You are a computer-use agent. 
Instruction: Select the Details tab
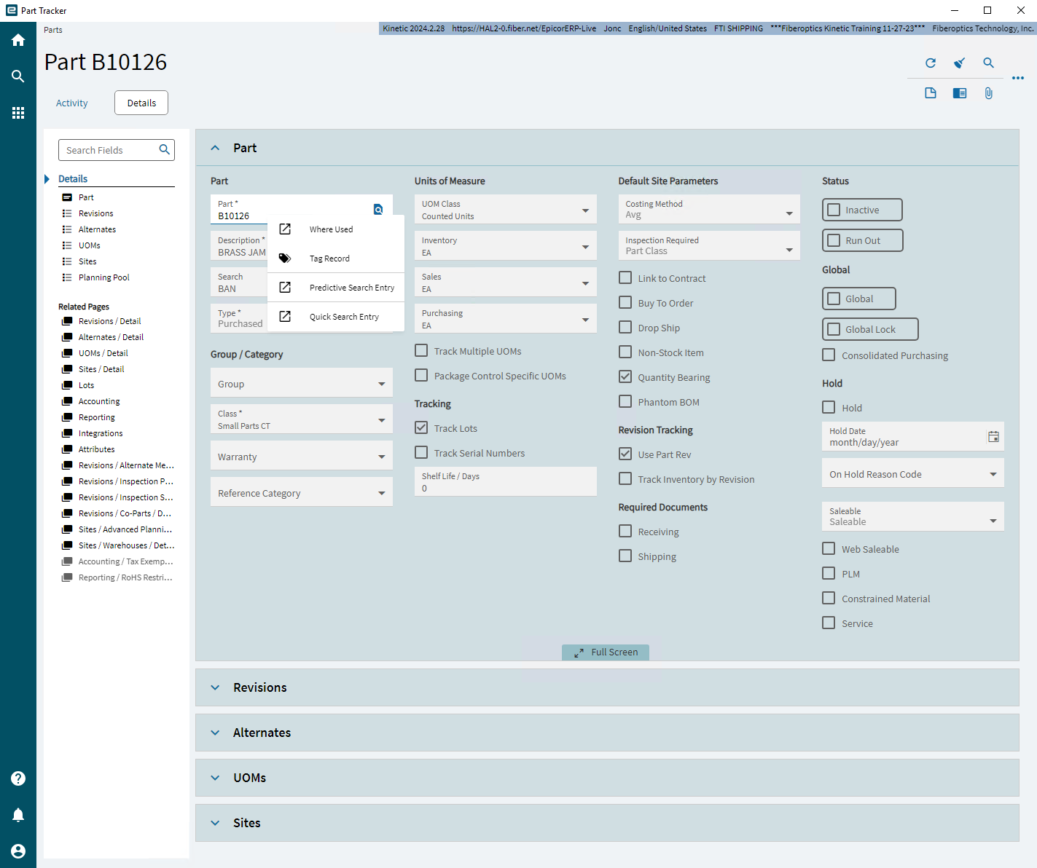pyautogui.click(x=141, y=103)
